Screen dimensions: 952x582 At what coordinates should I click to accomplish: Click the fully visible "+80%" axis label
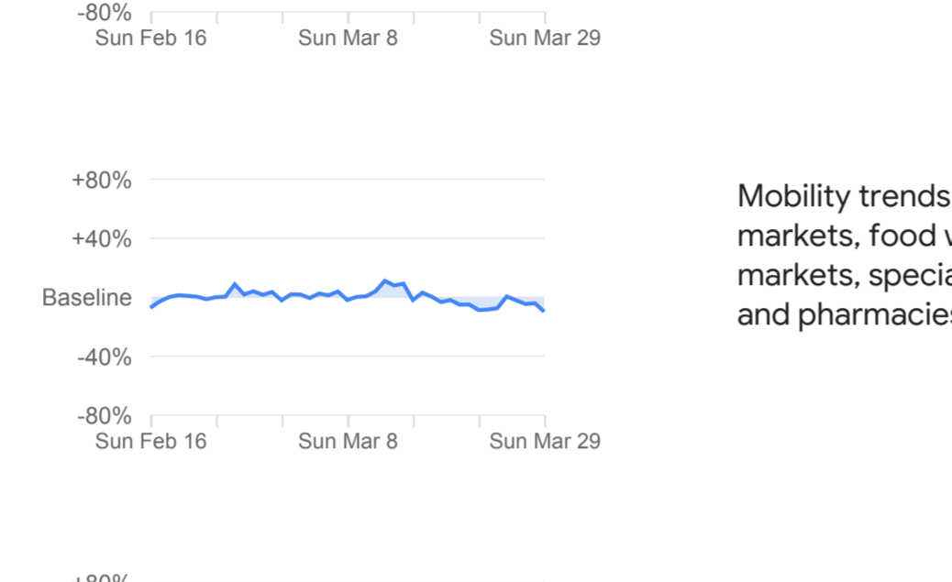click(x=102, y=181)
